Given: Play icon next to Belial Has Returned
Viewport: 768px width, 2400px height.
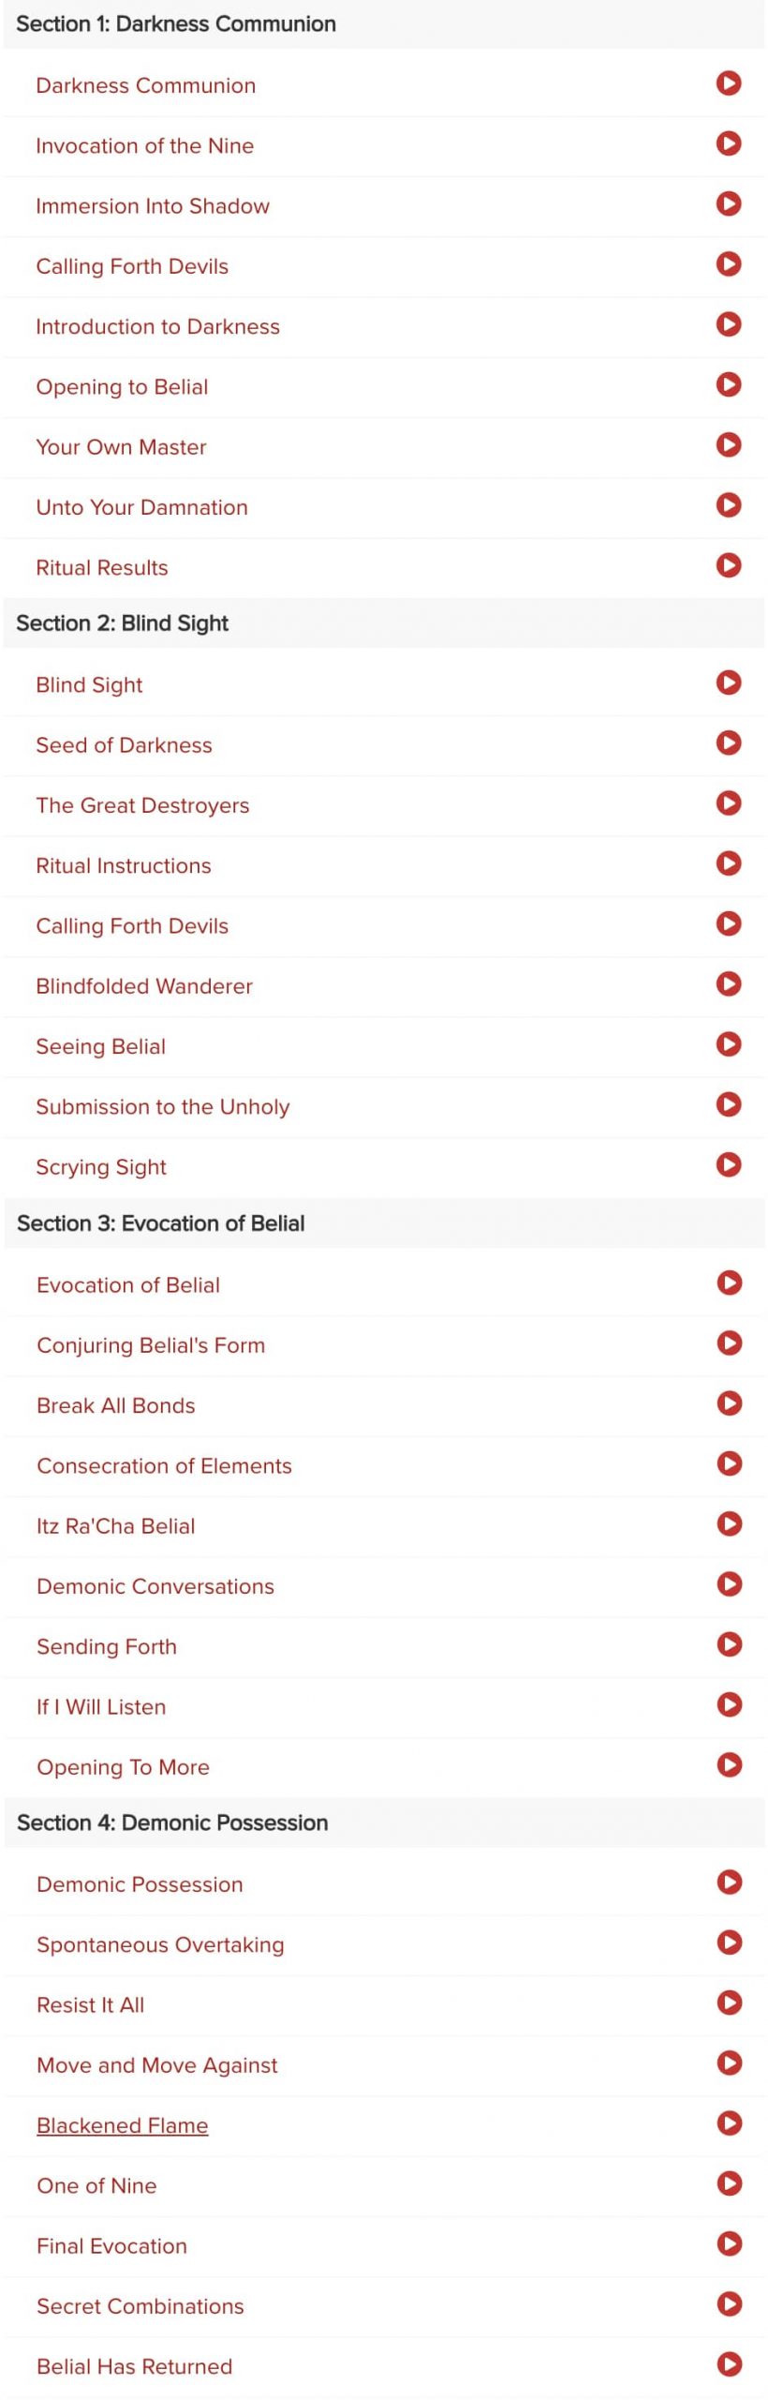Looking at the screenshot, I should click(x=730, y=2363).
